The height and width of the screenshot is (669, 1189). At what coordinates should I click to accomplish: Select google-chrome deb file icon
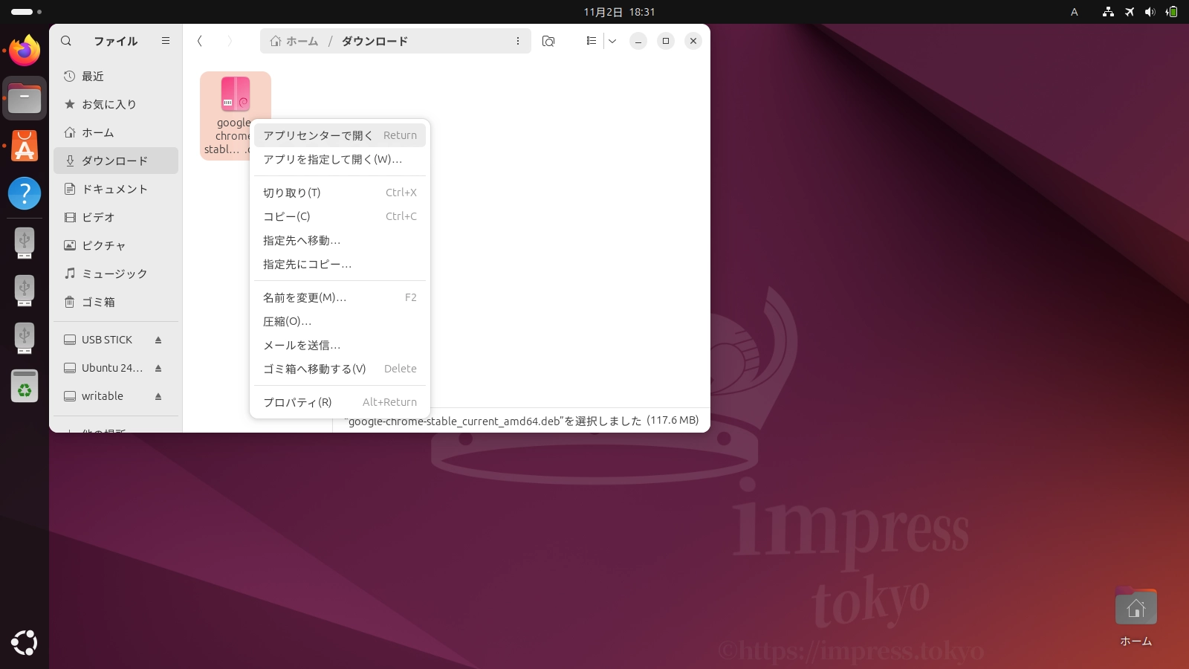click(235, 94)
